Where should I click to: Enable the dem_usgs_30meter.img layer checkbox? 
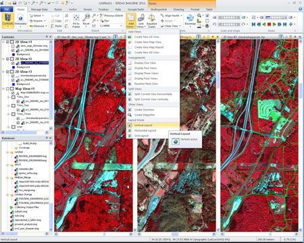click(x=13, y=46)
